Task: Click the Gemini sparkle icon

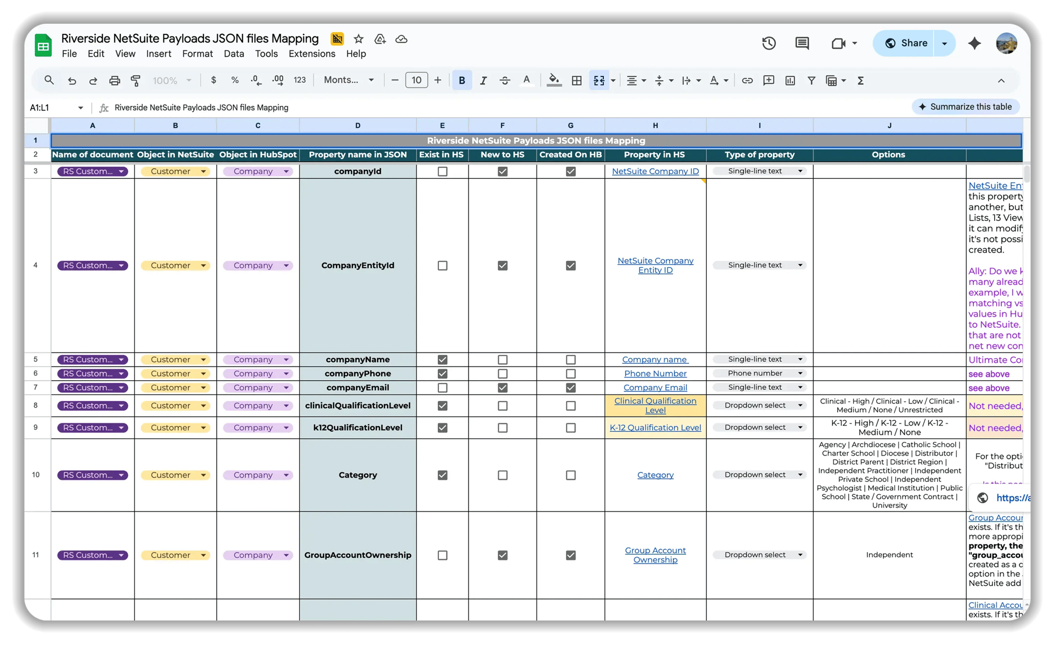Action: coord(974,43)
